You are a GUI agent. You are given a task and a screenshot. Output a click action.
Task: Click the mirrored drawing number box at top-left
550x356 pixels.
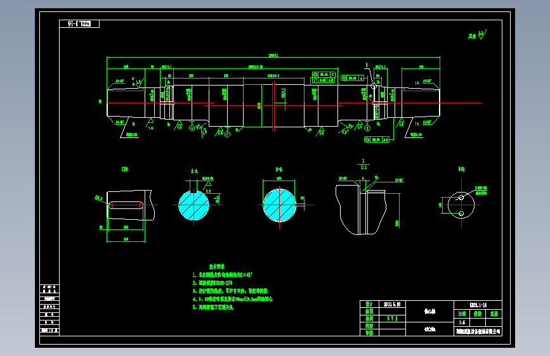click(x=79, y=24)
